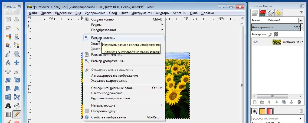Toggle lock alpha channel checkerboard icon
The width and height of the screenshot is (308, 123).
pos(276,35)
